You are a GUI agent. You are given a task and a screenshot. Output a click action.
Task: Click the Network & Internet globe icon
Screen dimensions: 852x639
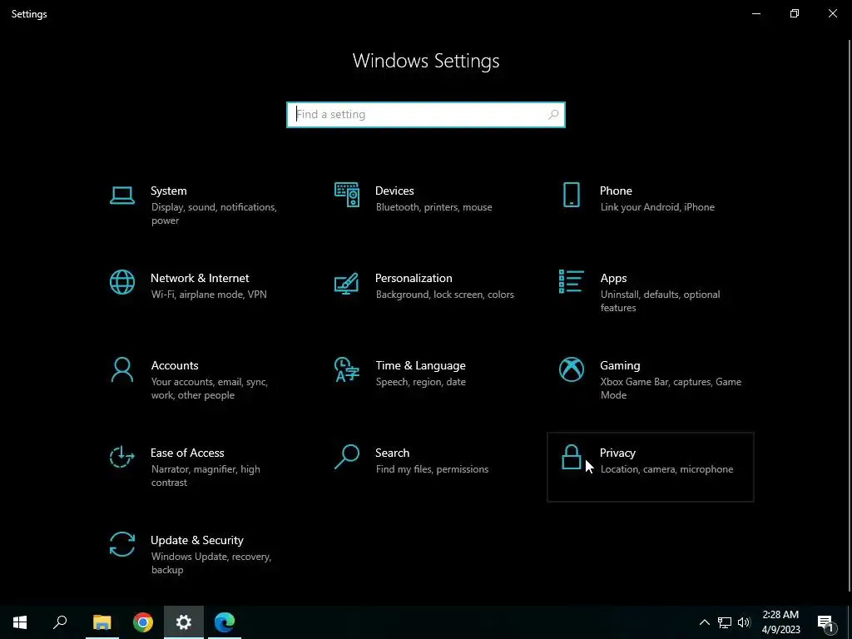click(x=121, y=283)
